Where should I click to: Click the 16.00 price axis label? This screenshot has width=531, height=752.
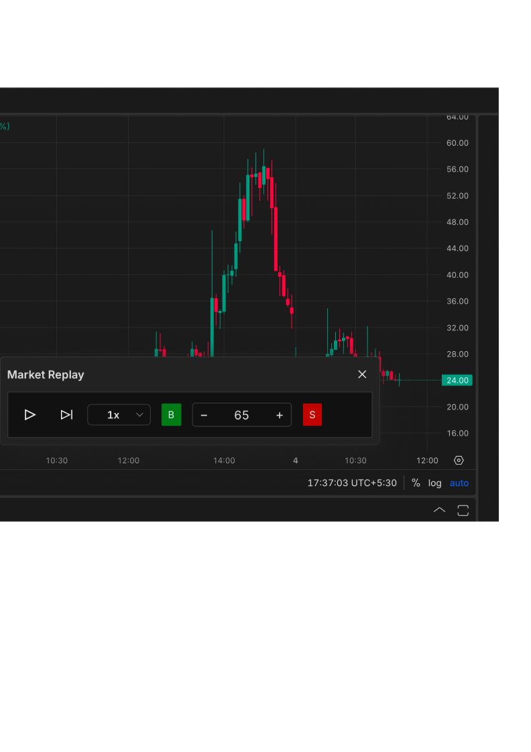click(x=457, y=434)
